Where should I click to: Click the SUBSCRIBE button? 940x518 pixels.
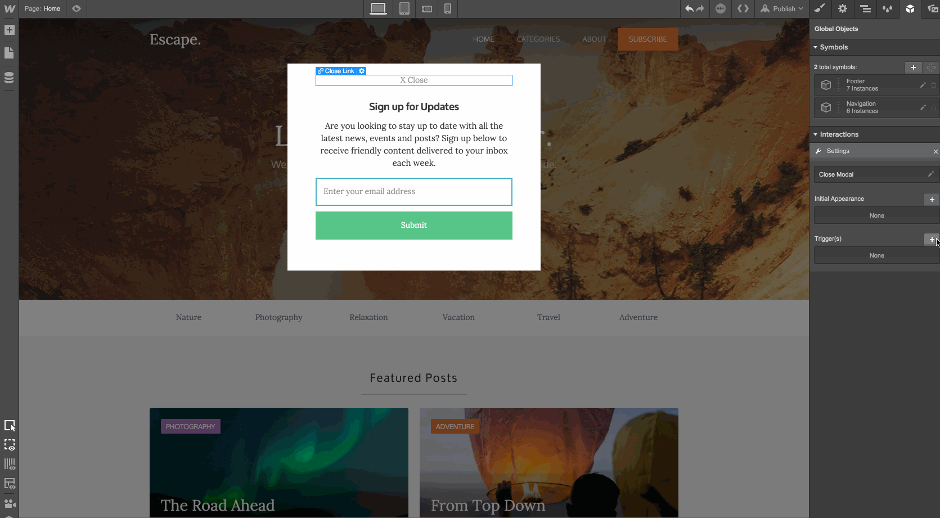point(647,39)
